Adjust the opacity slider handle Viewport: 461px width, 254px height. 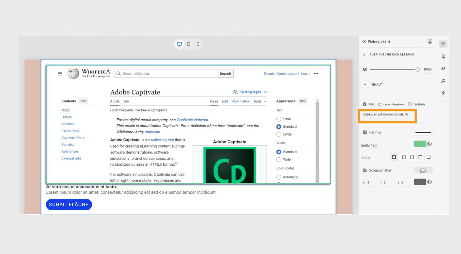(x=417, y=70)
